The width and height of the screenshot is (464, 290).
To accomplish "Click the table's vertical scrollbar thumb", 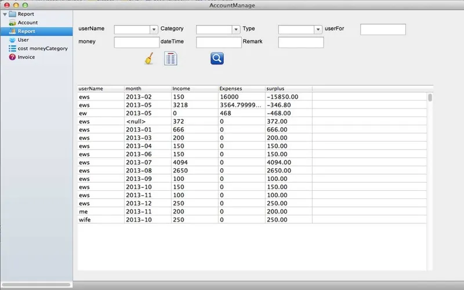I will [430, 97].
